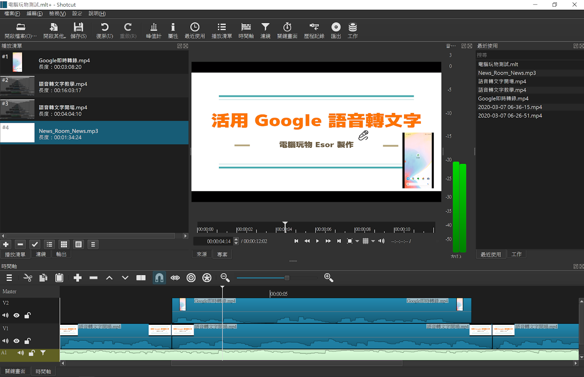Click the player scrub bar at 00:00:08
The width and height of the screenshot is (584, 377).
(355, 230)
